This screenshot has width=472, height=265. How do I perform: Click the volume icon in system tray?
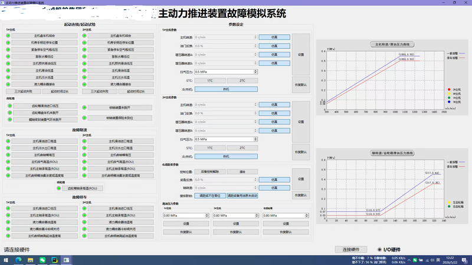click(x=432, y=260)
